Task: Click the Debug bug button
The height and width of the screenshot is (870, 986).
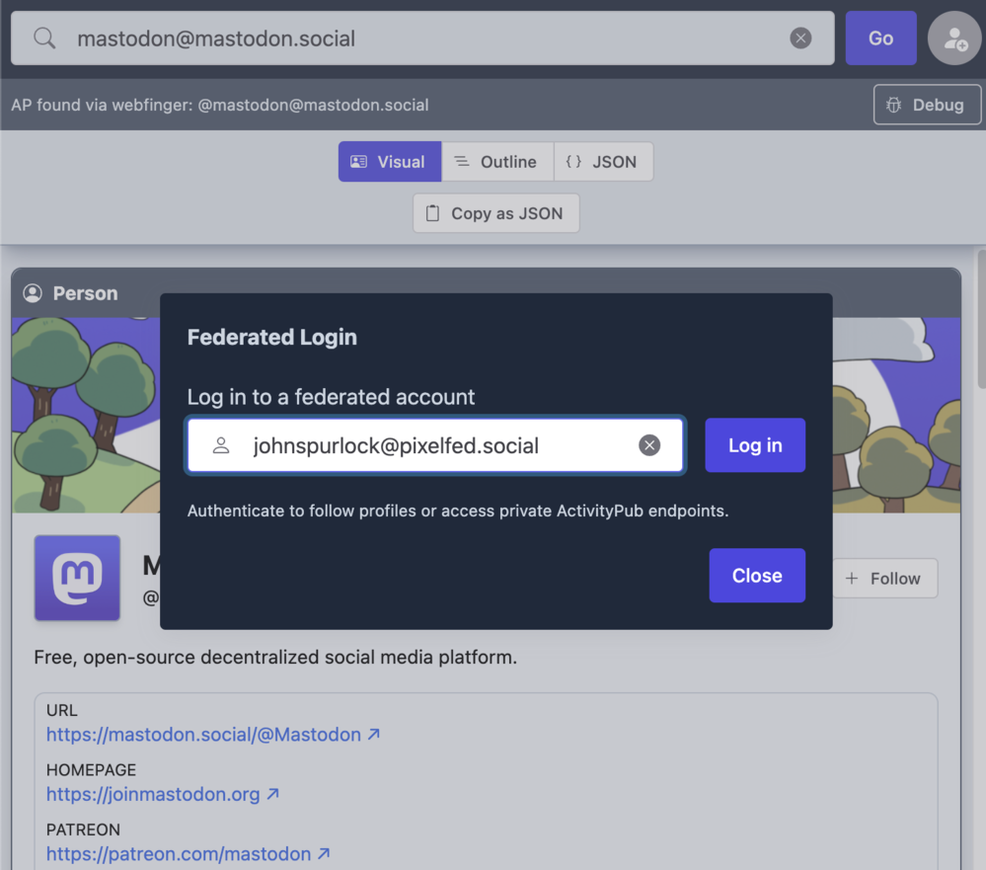Action: coord(927,105)
